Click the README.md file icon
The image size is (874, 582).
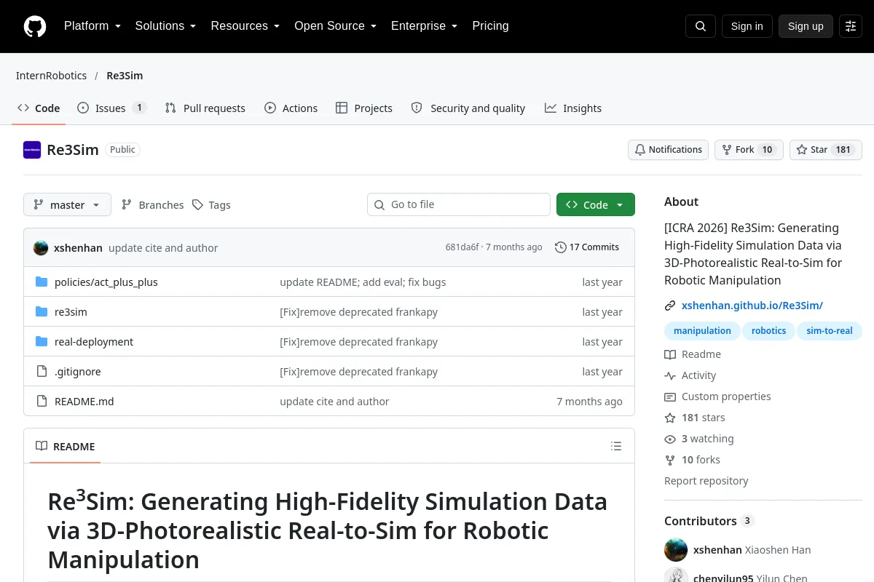point(42,402)
